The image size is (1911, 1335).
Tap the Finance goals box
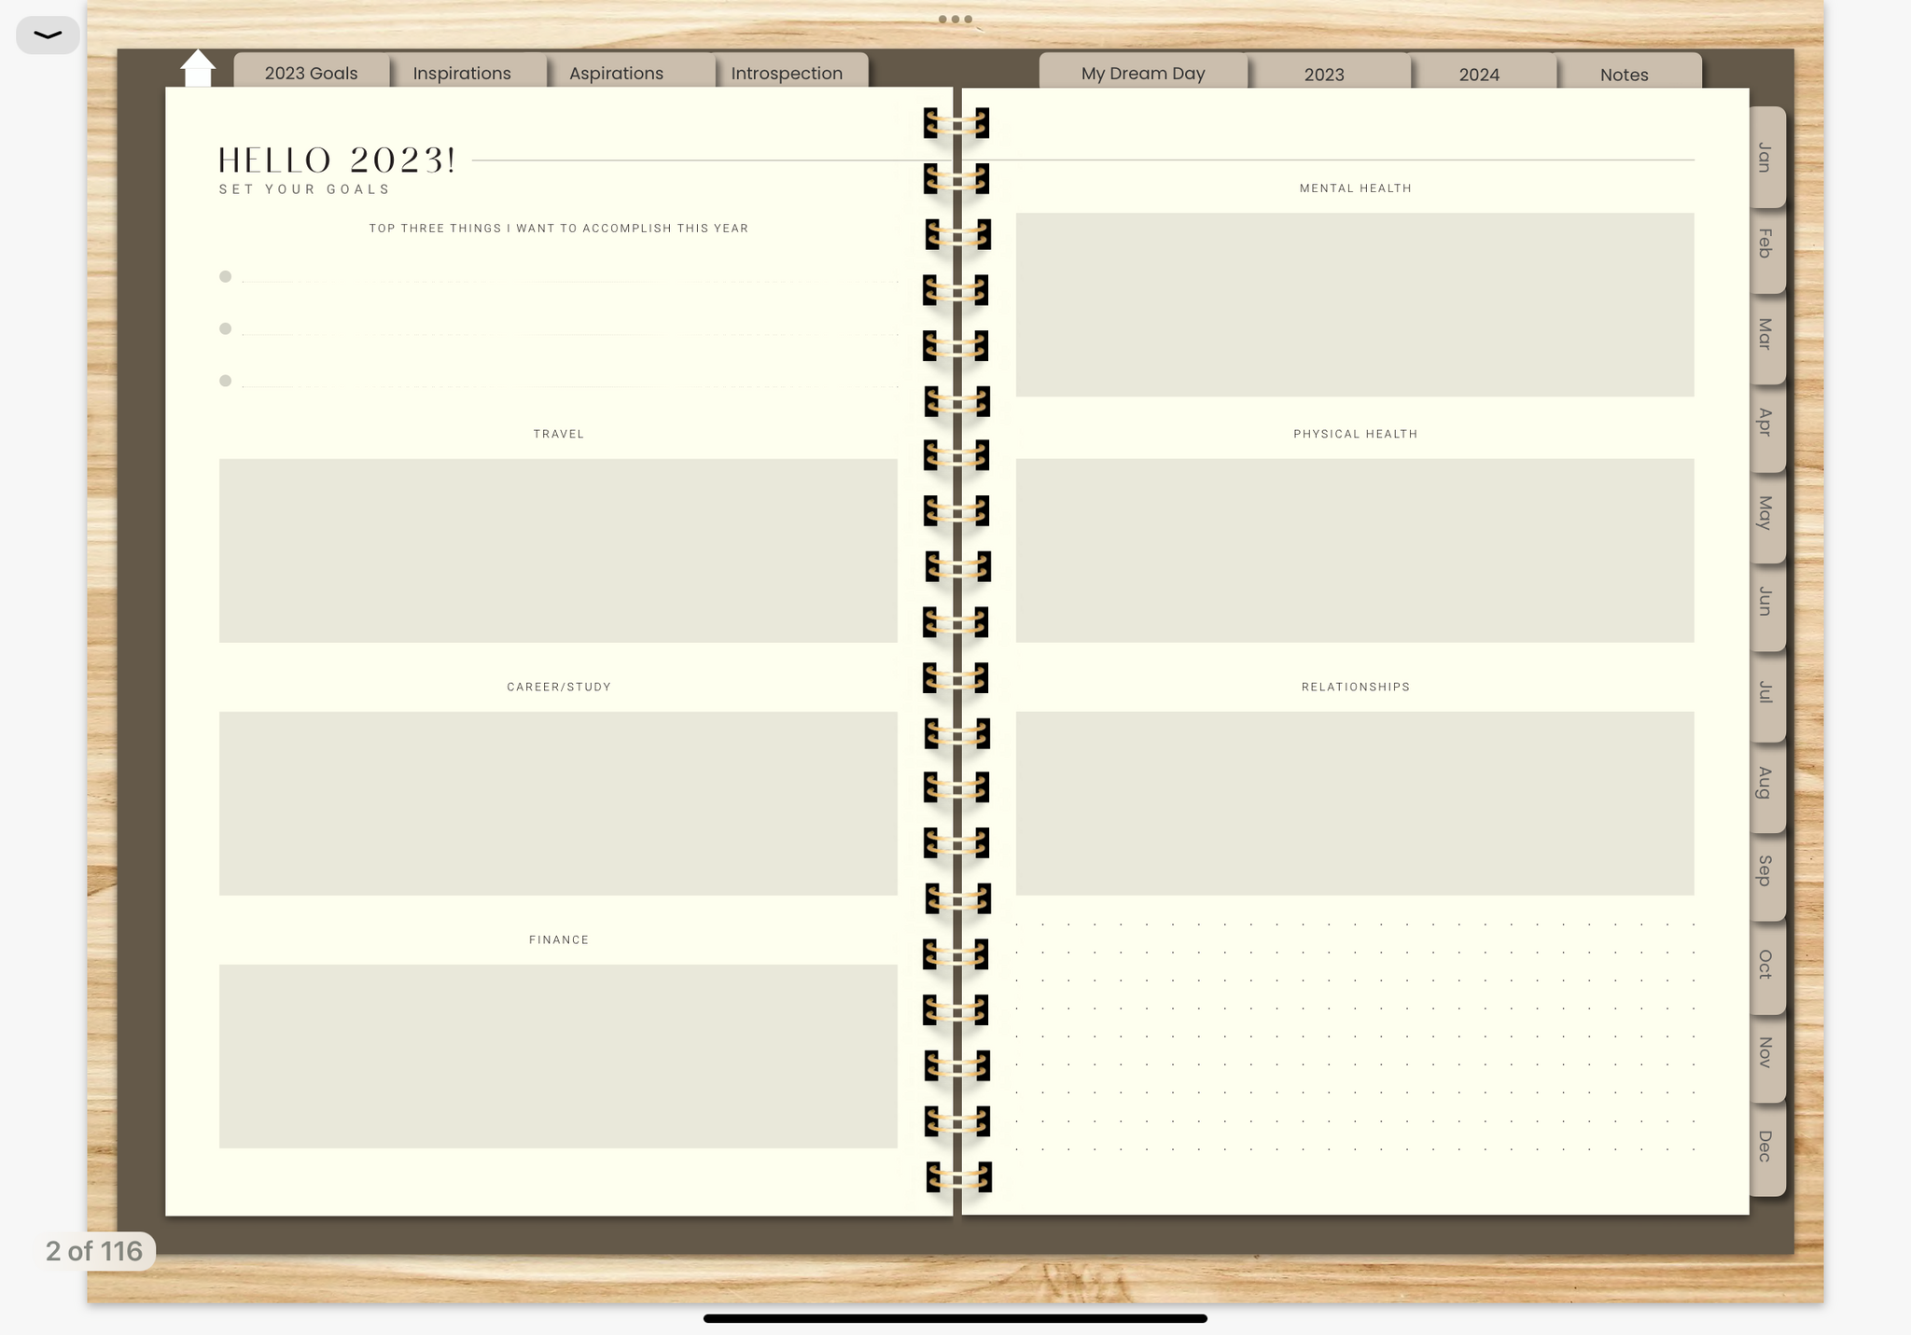point(558,1056)
